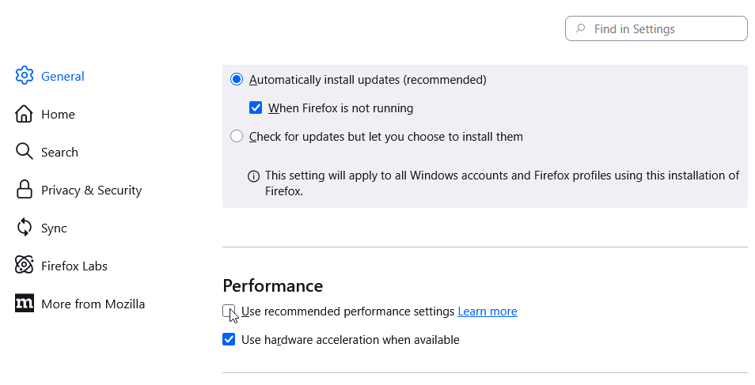This screenshot has width=755, height=385.
Task: Enable Use recommended performance settings checkbox
Action: [229, 311]
